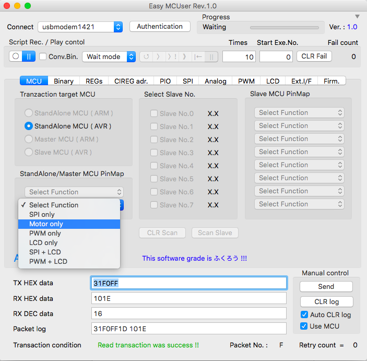This screenshot has height=361, width=367.
Task: Switch to the REGs tab
Action: click(x=94, y=81)
